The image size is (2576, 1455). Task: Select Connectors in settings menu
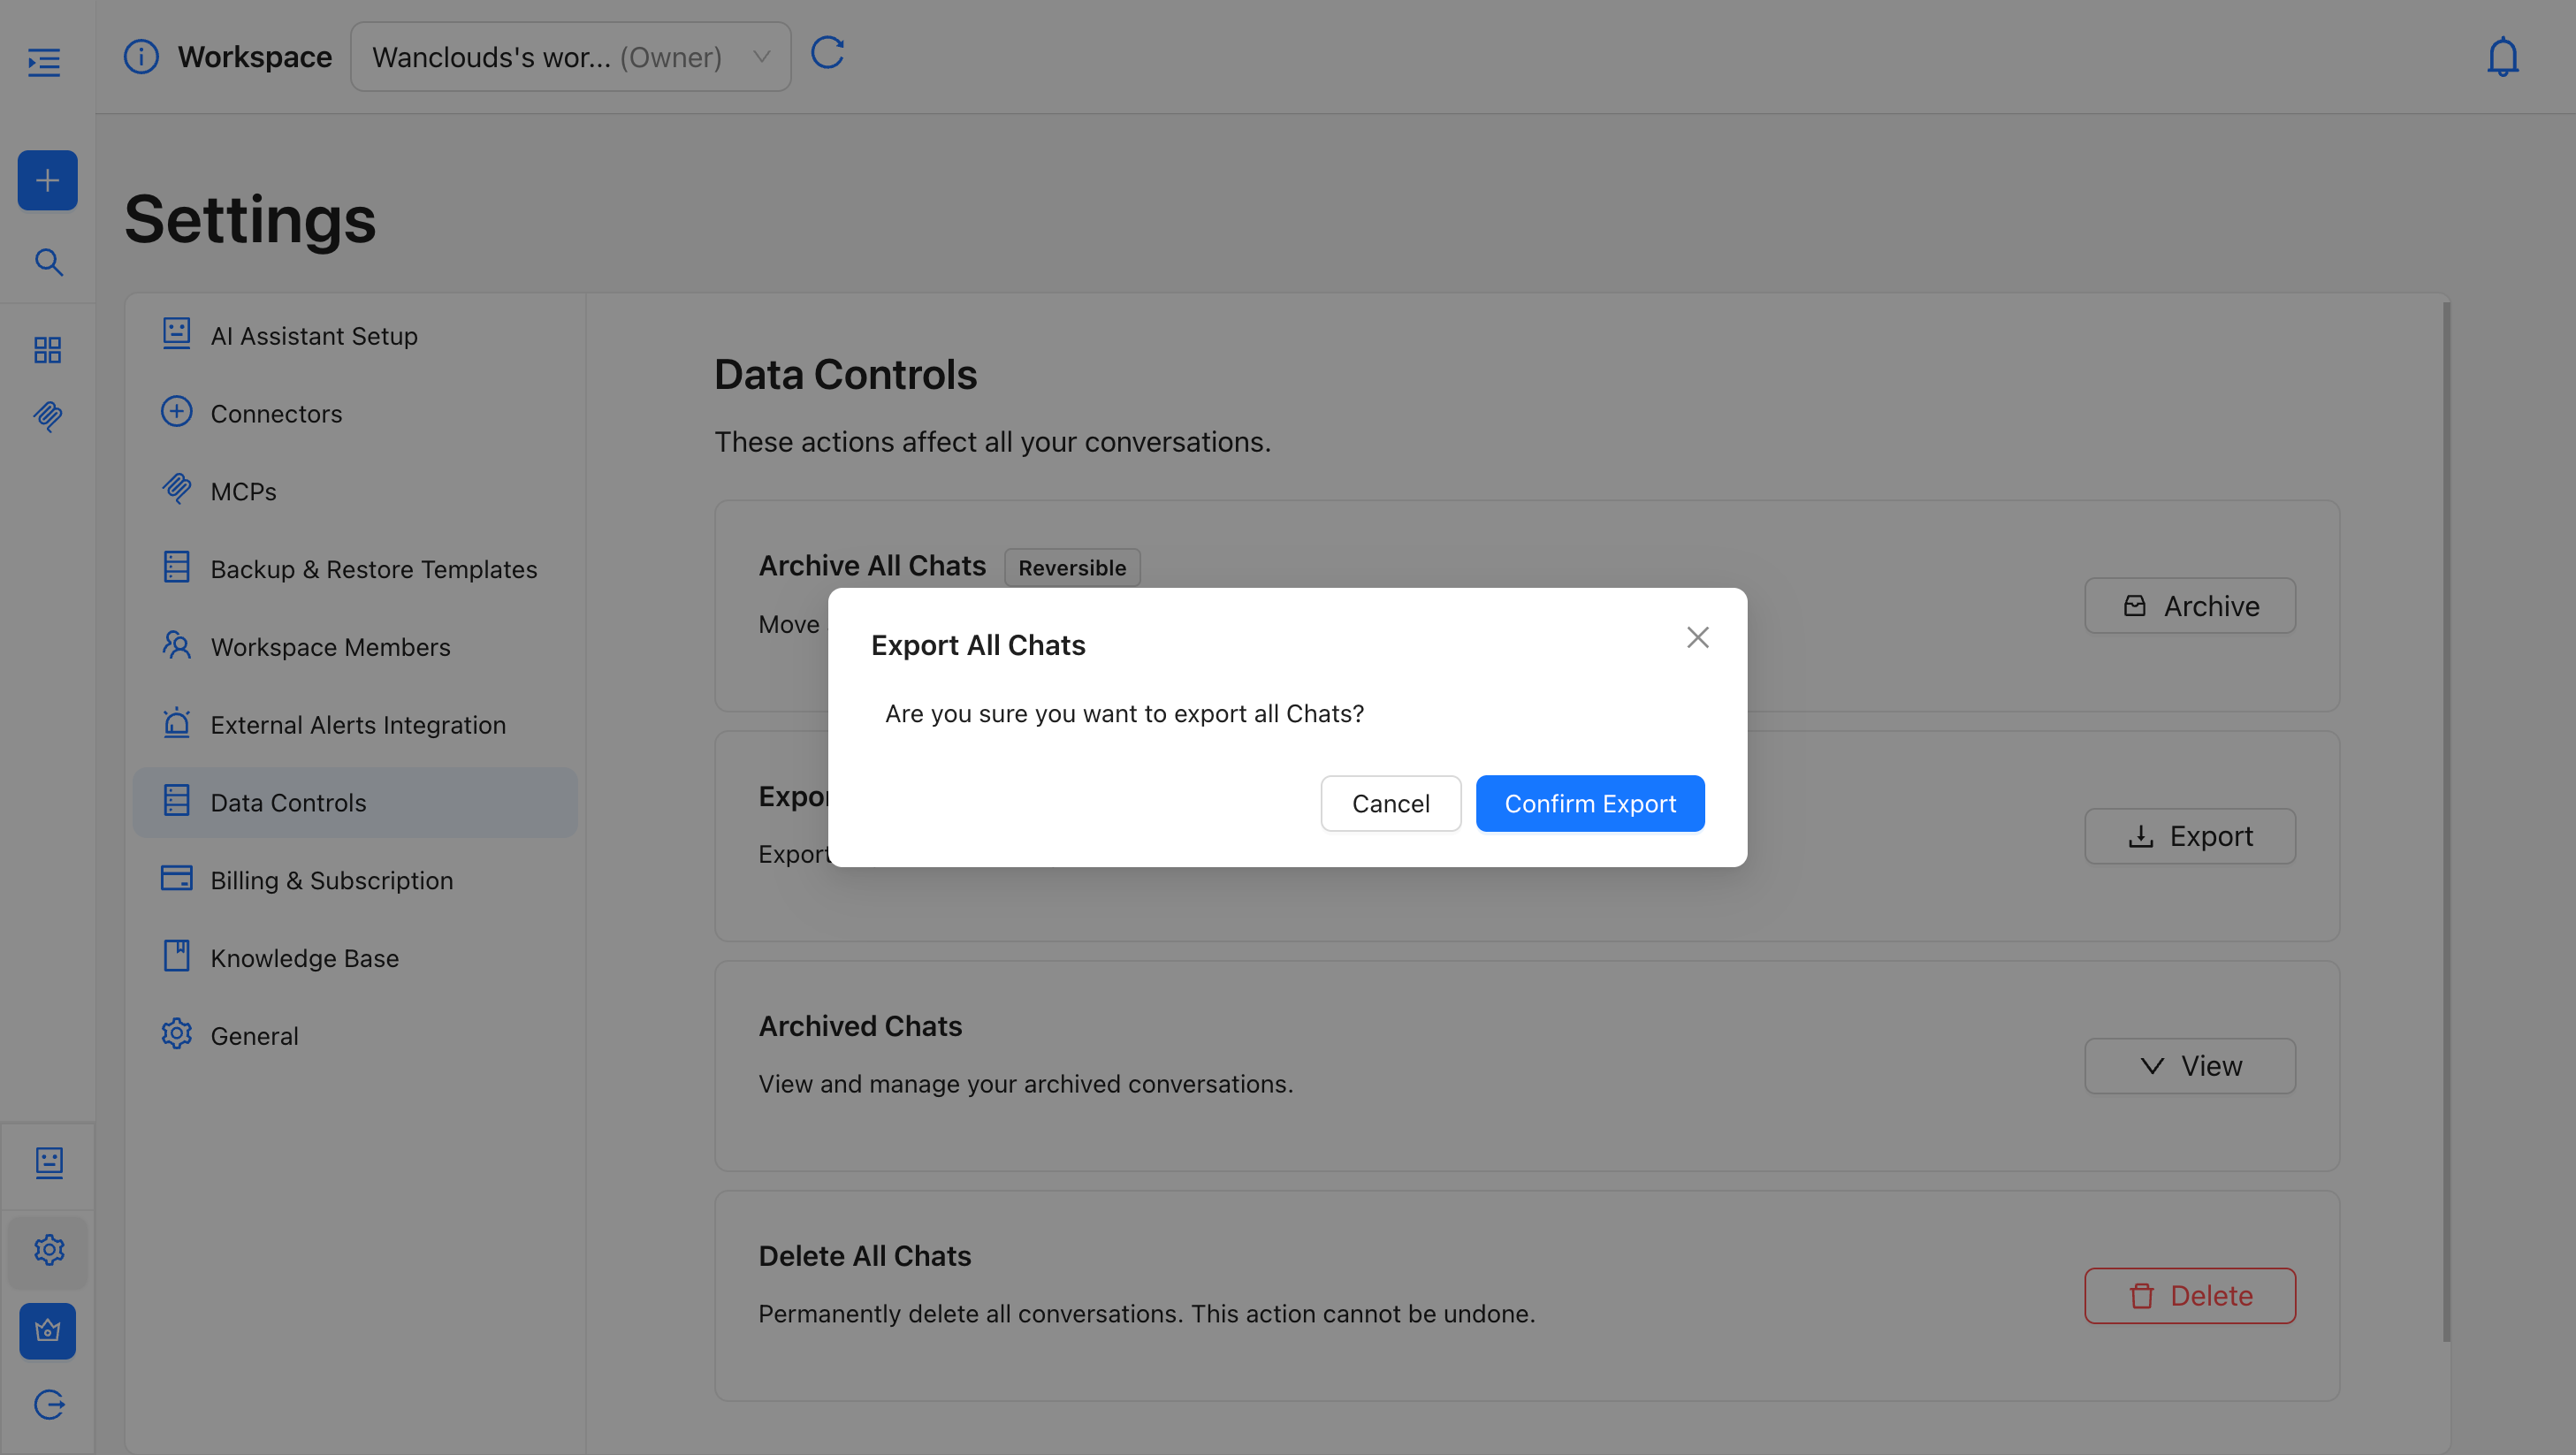pos(276,413)
